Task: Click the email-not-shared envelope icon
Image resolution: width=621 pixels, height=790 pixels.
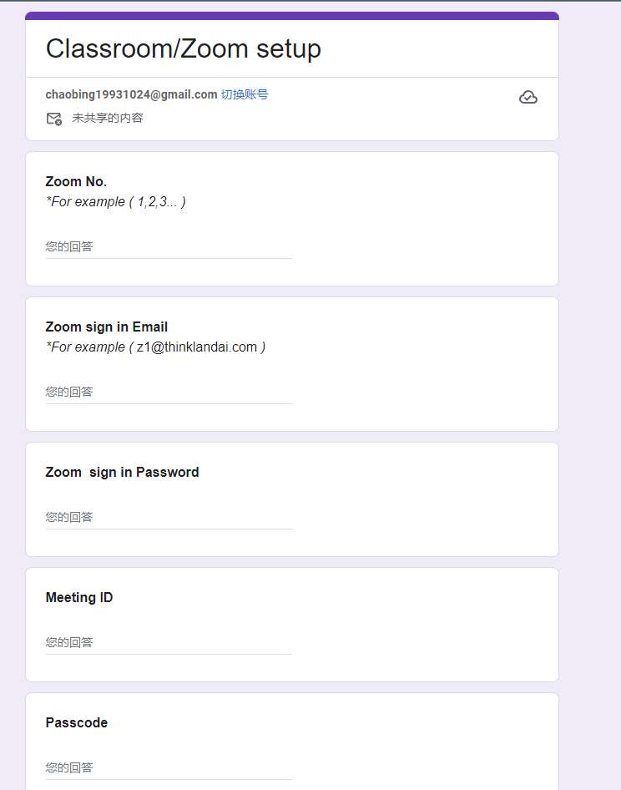Action: point(53,119)
